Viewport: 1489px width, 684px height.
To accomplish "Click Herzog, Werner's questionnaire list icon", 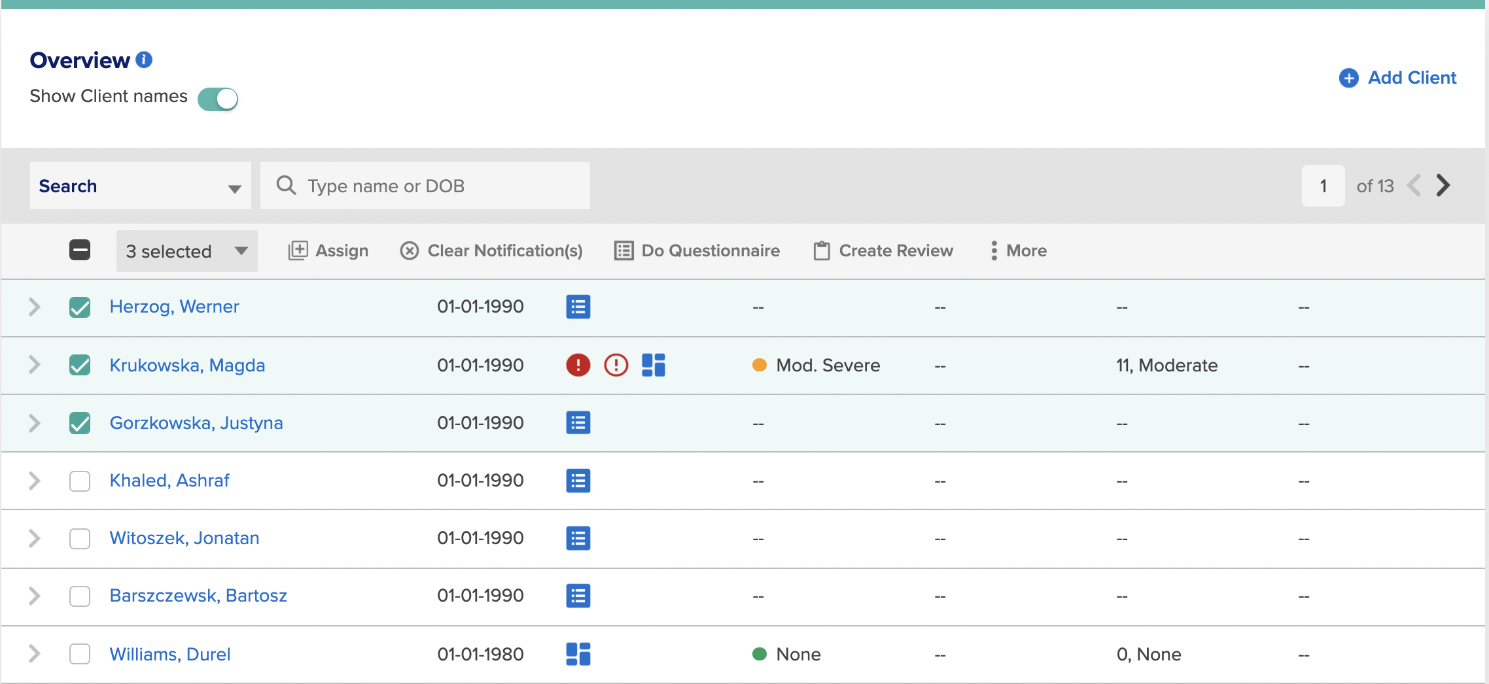I will pyautogui.click(x=578, y=307).
